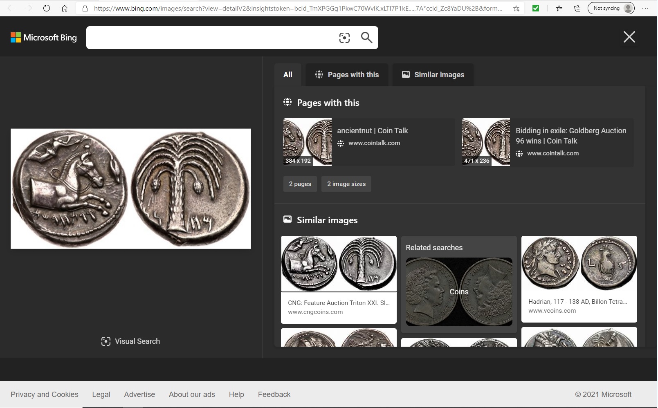
Task: Open the Privacy and Cookies footer link
Action: coord(45,395)
